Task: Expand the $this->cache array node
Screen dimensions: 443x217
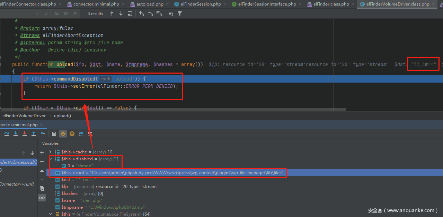Action: tap(51, 152)
